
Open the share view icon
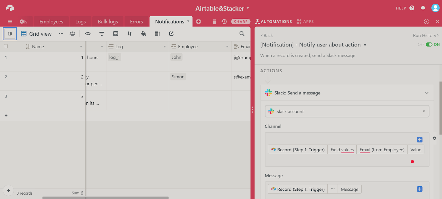coord(171,34)
